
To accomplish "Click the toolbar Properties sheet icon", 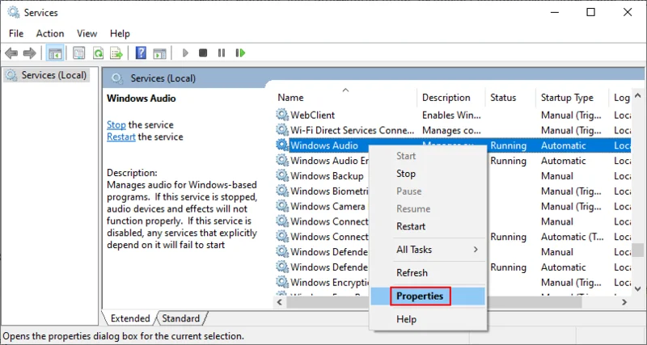I will click(78, 53).
